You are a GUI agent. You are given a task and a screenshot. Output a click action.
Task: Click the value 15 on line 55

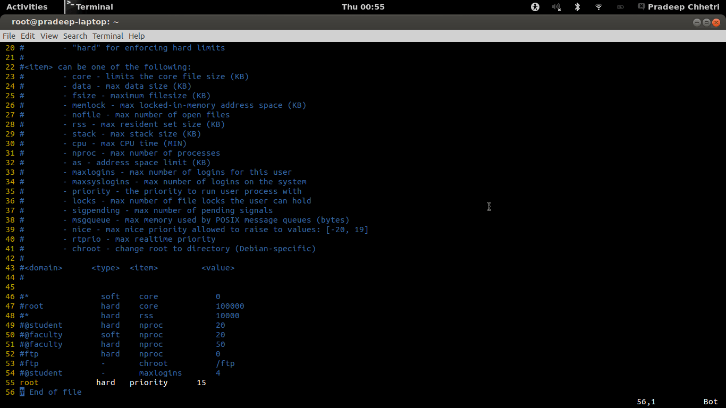click(201, 382)
